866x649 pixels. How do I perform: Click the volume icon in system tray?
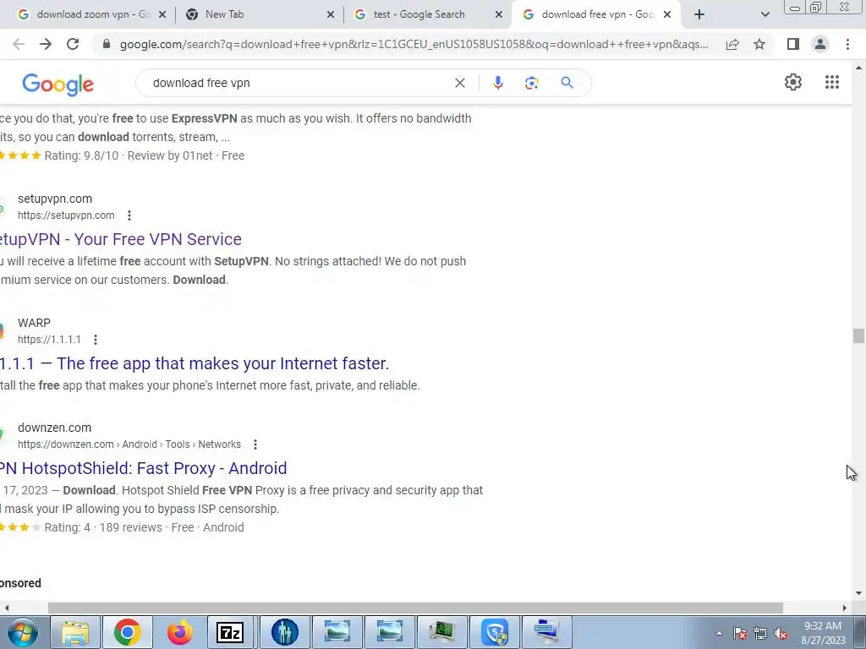(x=781, y=633)
